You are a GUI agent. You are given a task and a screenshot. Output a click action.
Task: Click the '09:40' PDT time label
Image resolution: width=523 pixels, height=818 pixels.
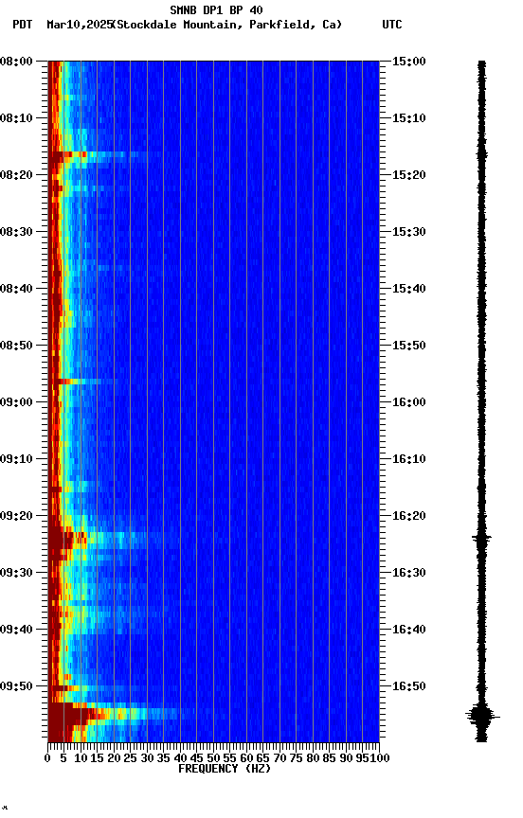[16, 630]
